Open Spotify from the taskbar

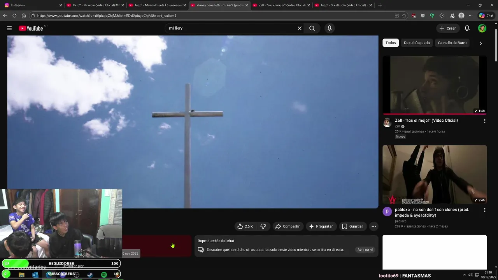tap(104, 275)
